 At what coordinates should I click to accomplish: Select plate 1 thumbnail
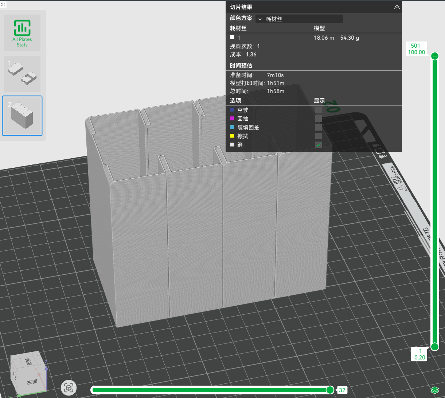point(22,74)
